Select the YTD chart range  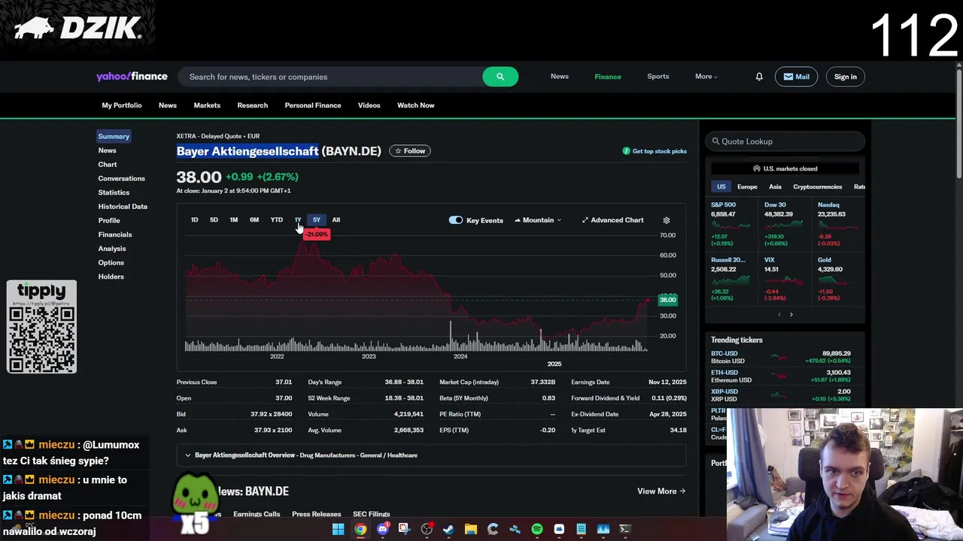coord(277,220)
